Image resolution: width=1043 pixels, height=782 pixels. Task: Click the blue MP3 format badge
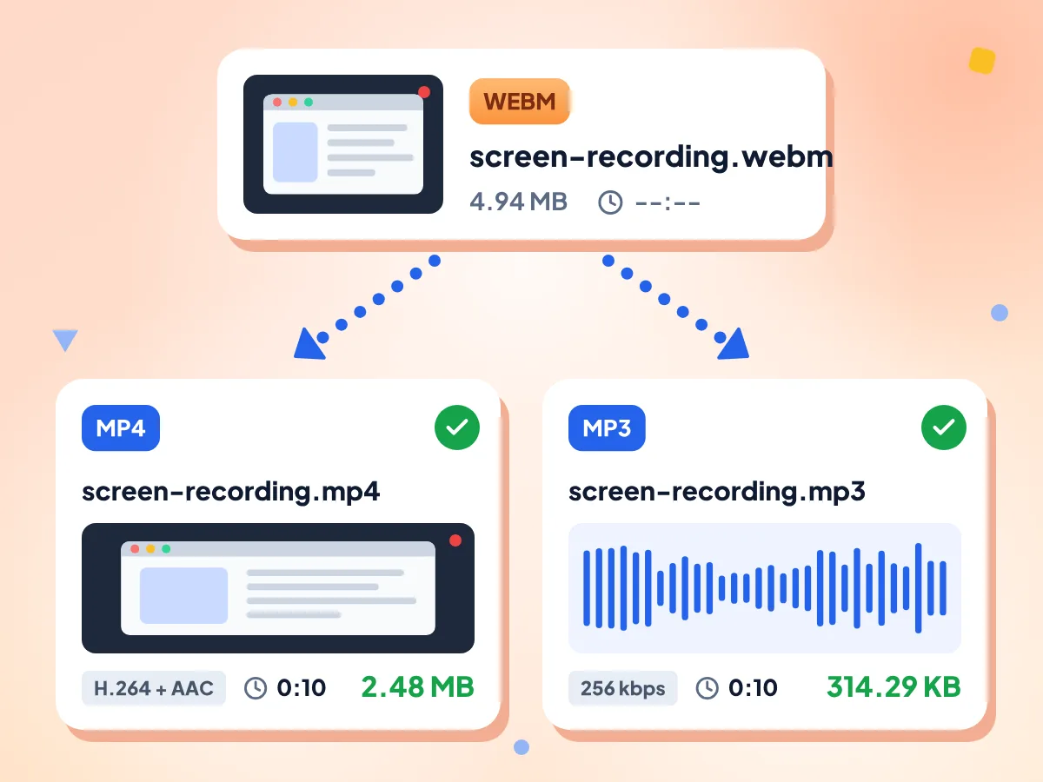coord(608,428)
